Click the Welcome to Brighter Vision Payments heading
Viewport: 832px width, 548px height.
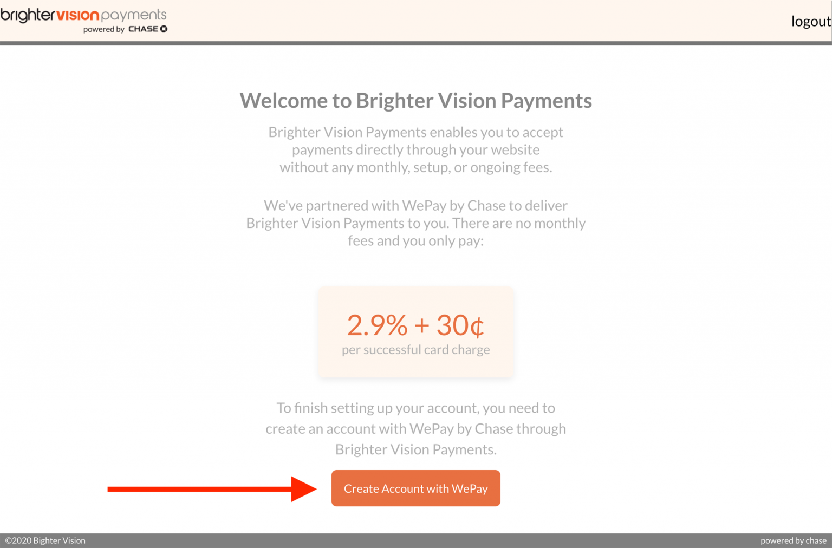[x=415, y=101]
